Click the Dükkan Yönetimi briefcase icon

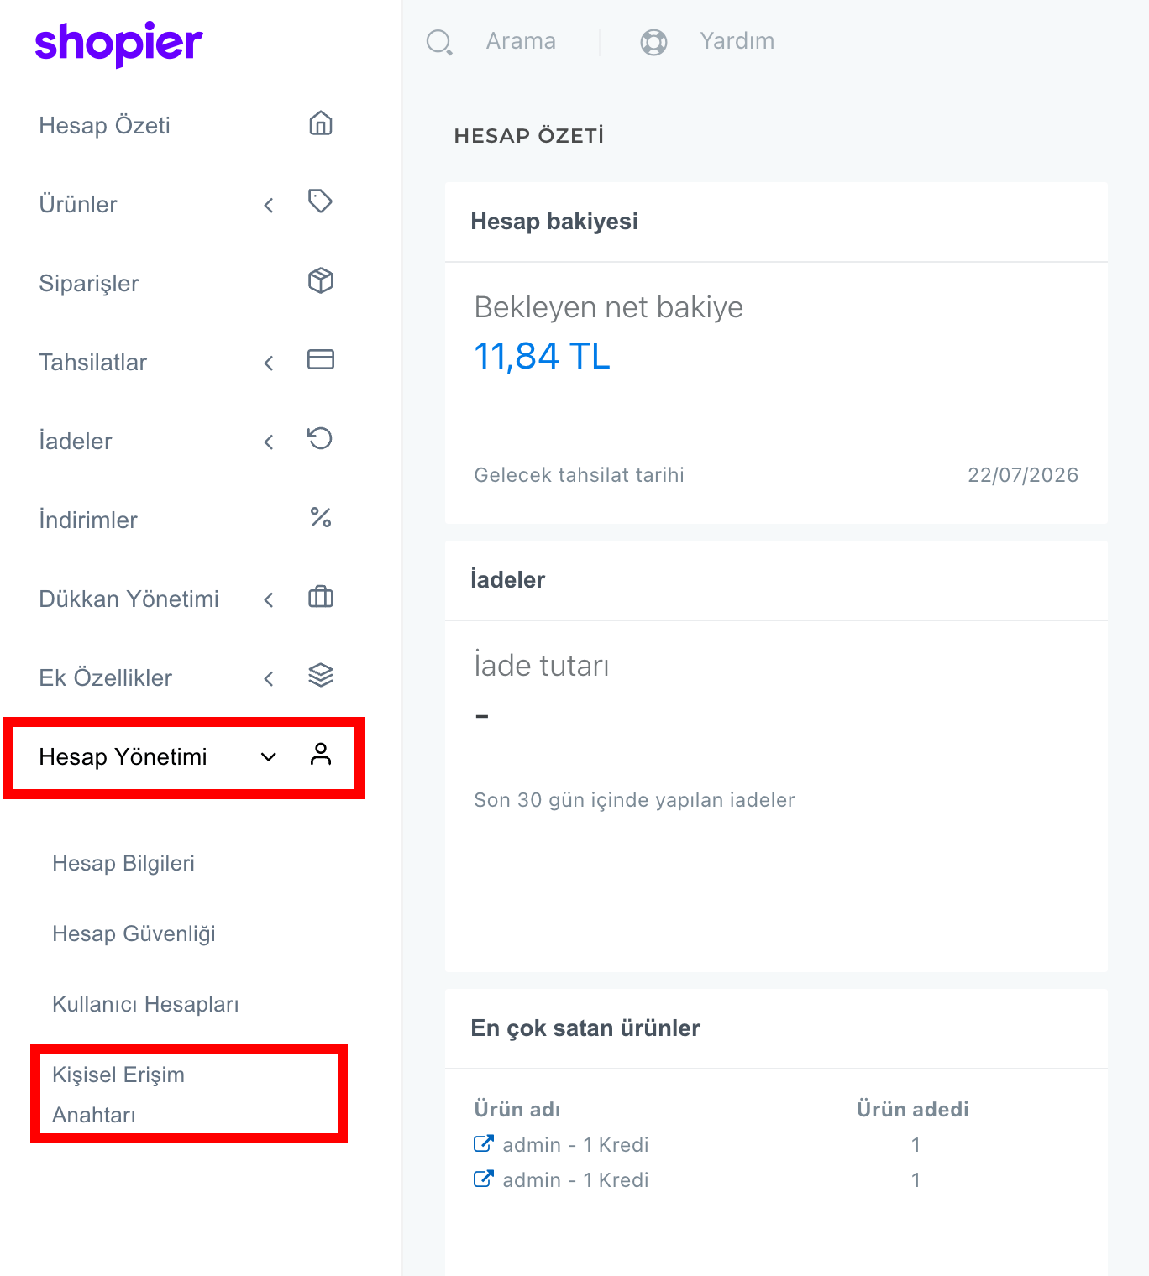[321, 597]
